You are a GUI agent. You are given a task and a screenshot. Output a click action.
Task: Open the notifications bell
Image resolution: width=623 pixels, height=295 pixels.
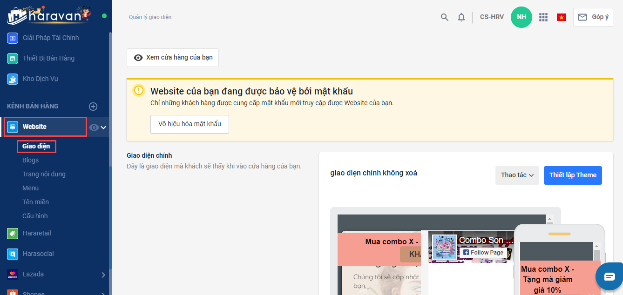click(461, 17)
